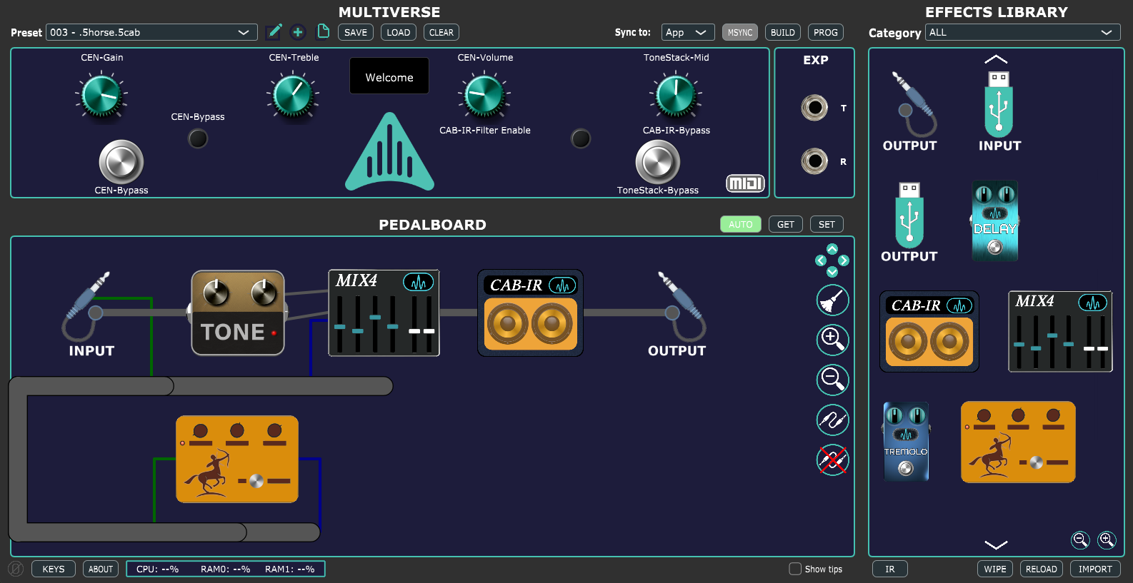Image resolution: width=1133 pixels, height=583 pixels.
Task: Open the Preset dropdown
Action: [151, 32]
